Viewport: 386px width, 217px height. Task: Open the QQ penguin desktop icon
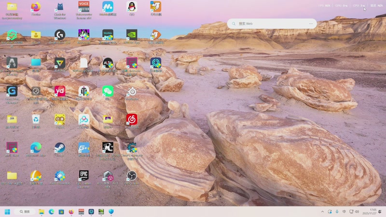132,9
